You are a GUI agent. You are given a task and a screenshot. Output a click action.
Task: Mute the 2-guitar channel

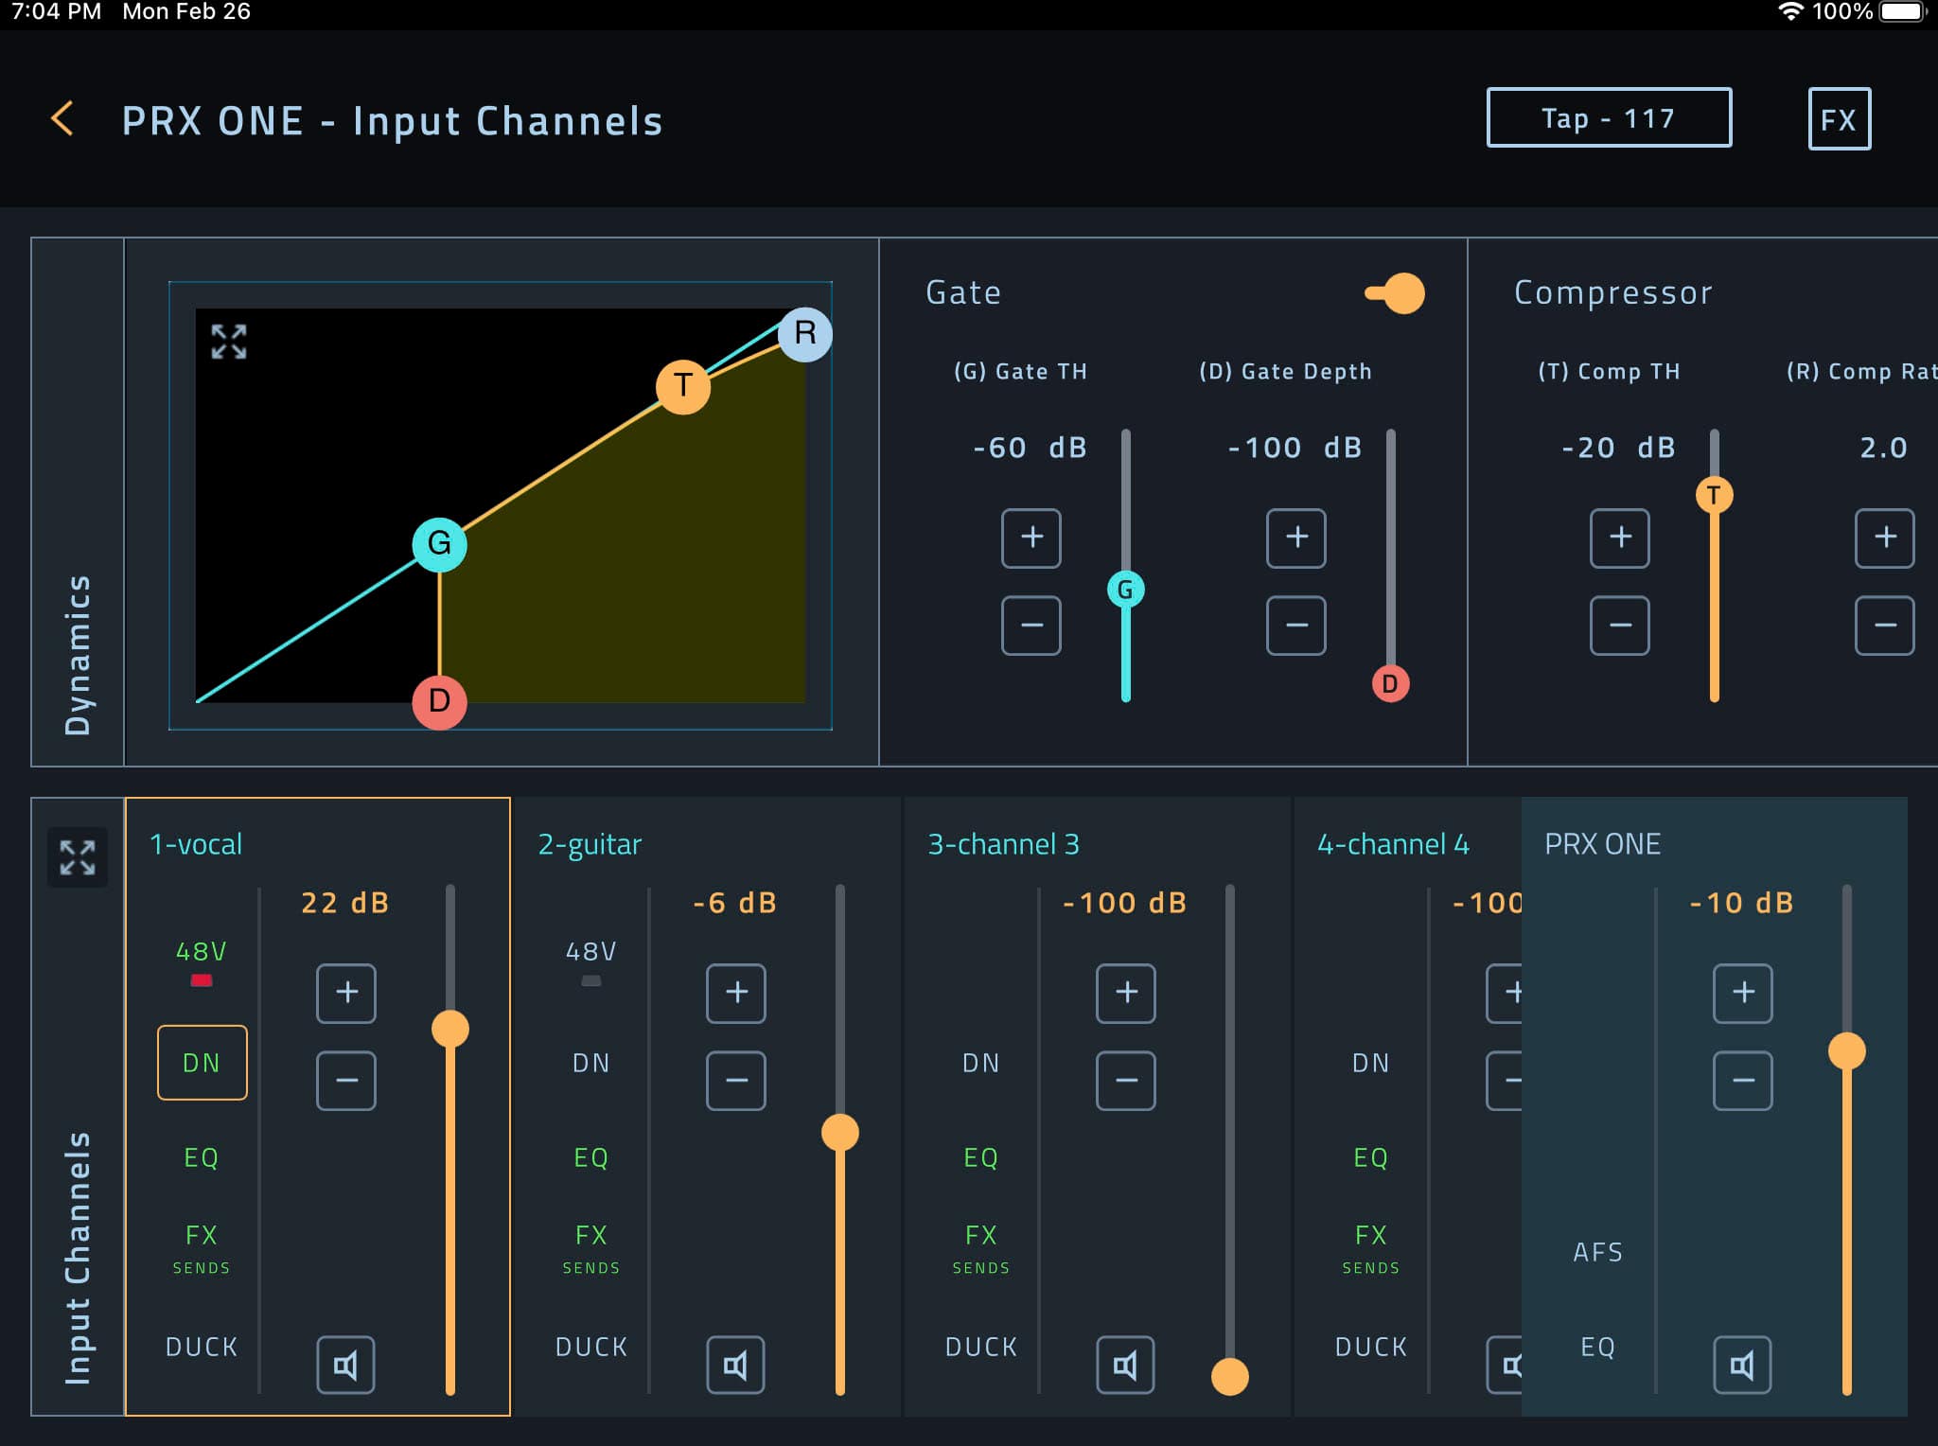pos(735,1364)
